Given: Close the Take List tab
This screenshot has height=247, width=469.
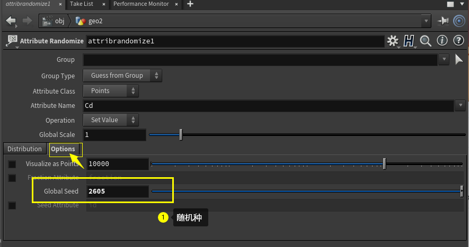Looking at the screenshot, I should tap(103, 4).
